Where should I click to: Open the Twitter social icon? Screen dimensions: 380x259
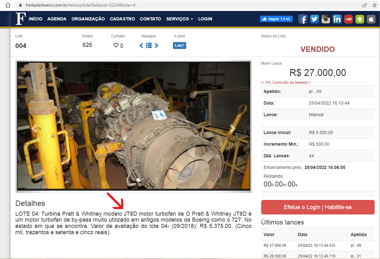(x=314, y=19)
